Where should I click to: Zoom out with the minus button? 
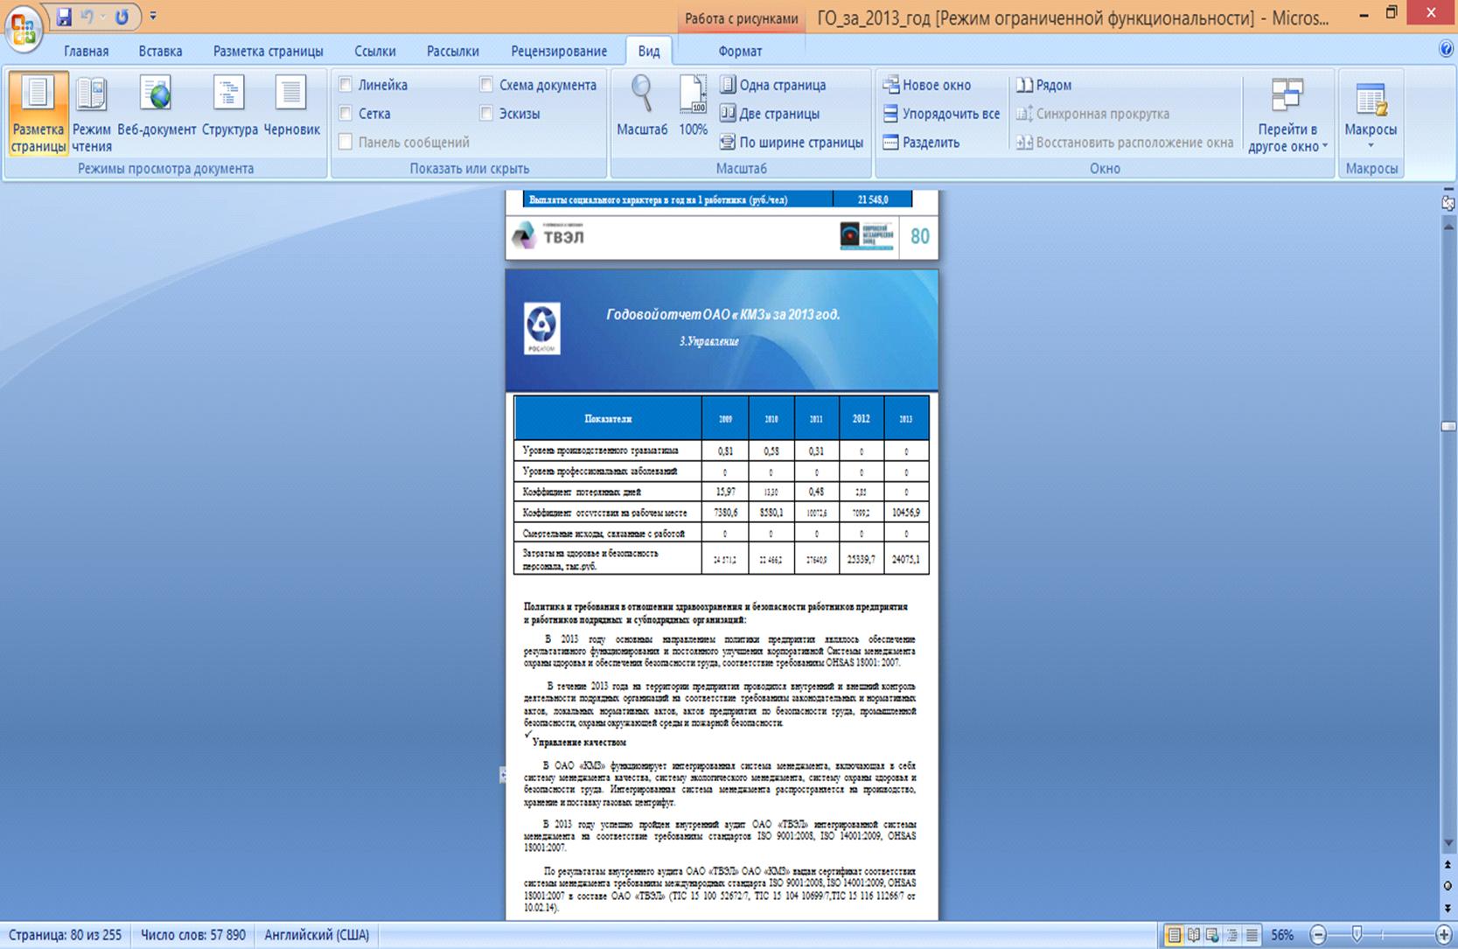click(x=1319, y=935)
